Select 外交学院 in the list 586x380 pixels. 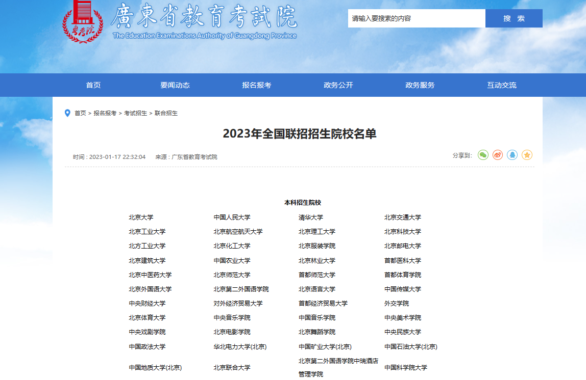[397, 304]
